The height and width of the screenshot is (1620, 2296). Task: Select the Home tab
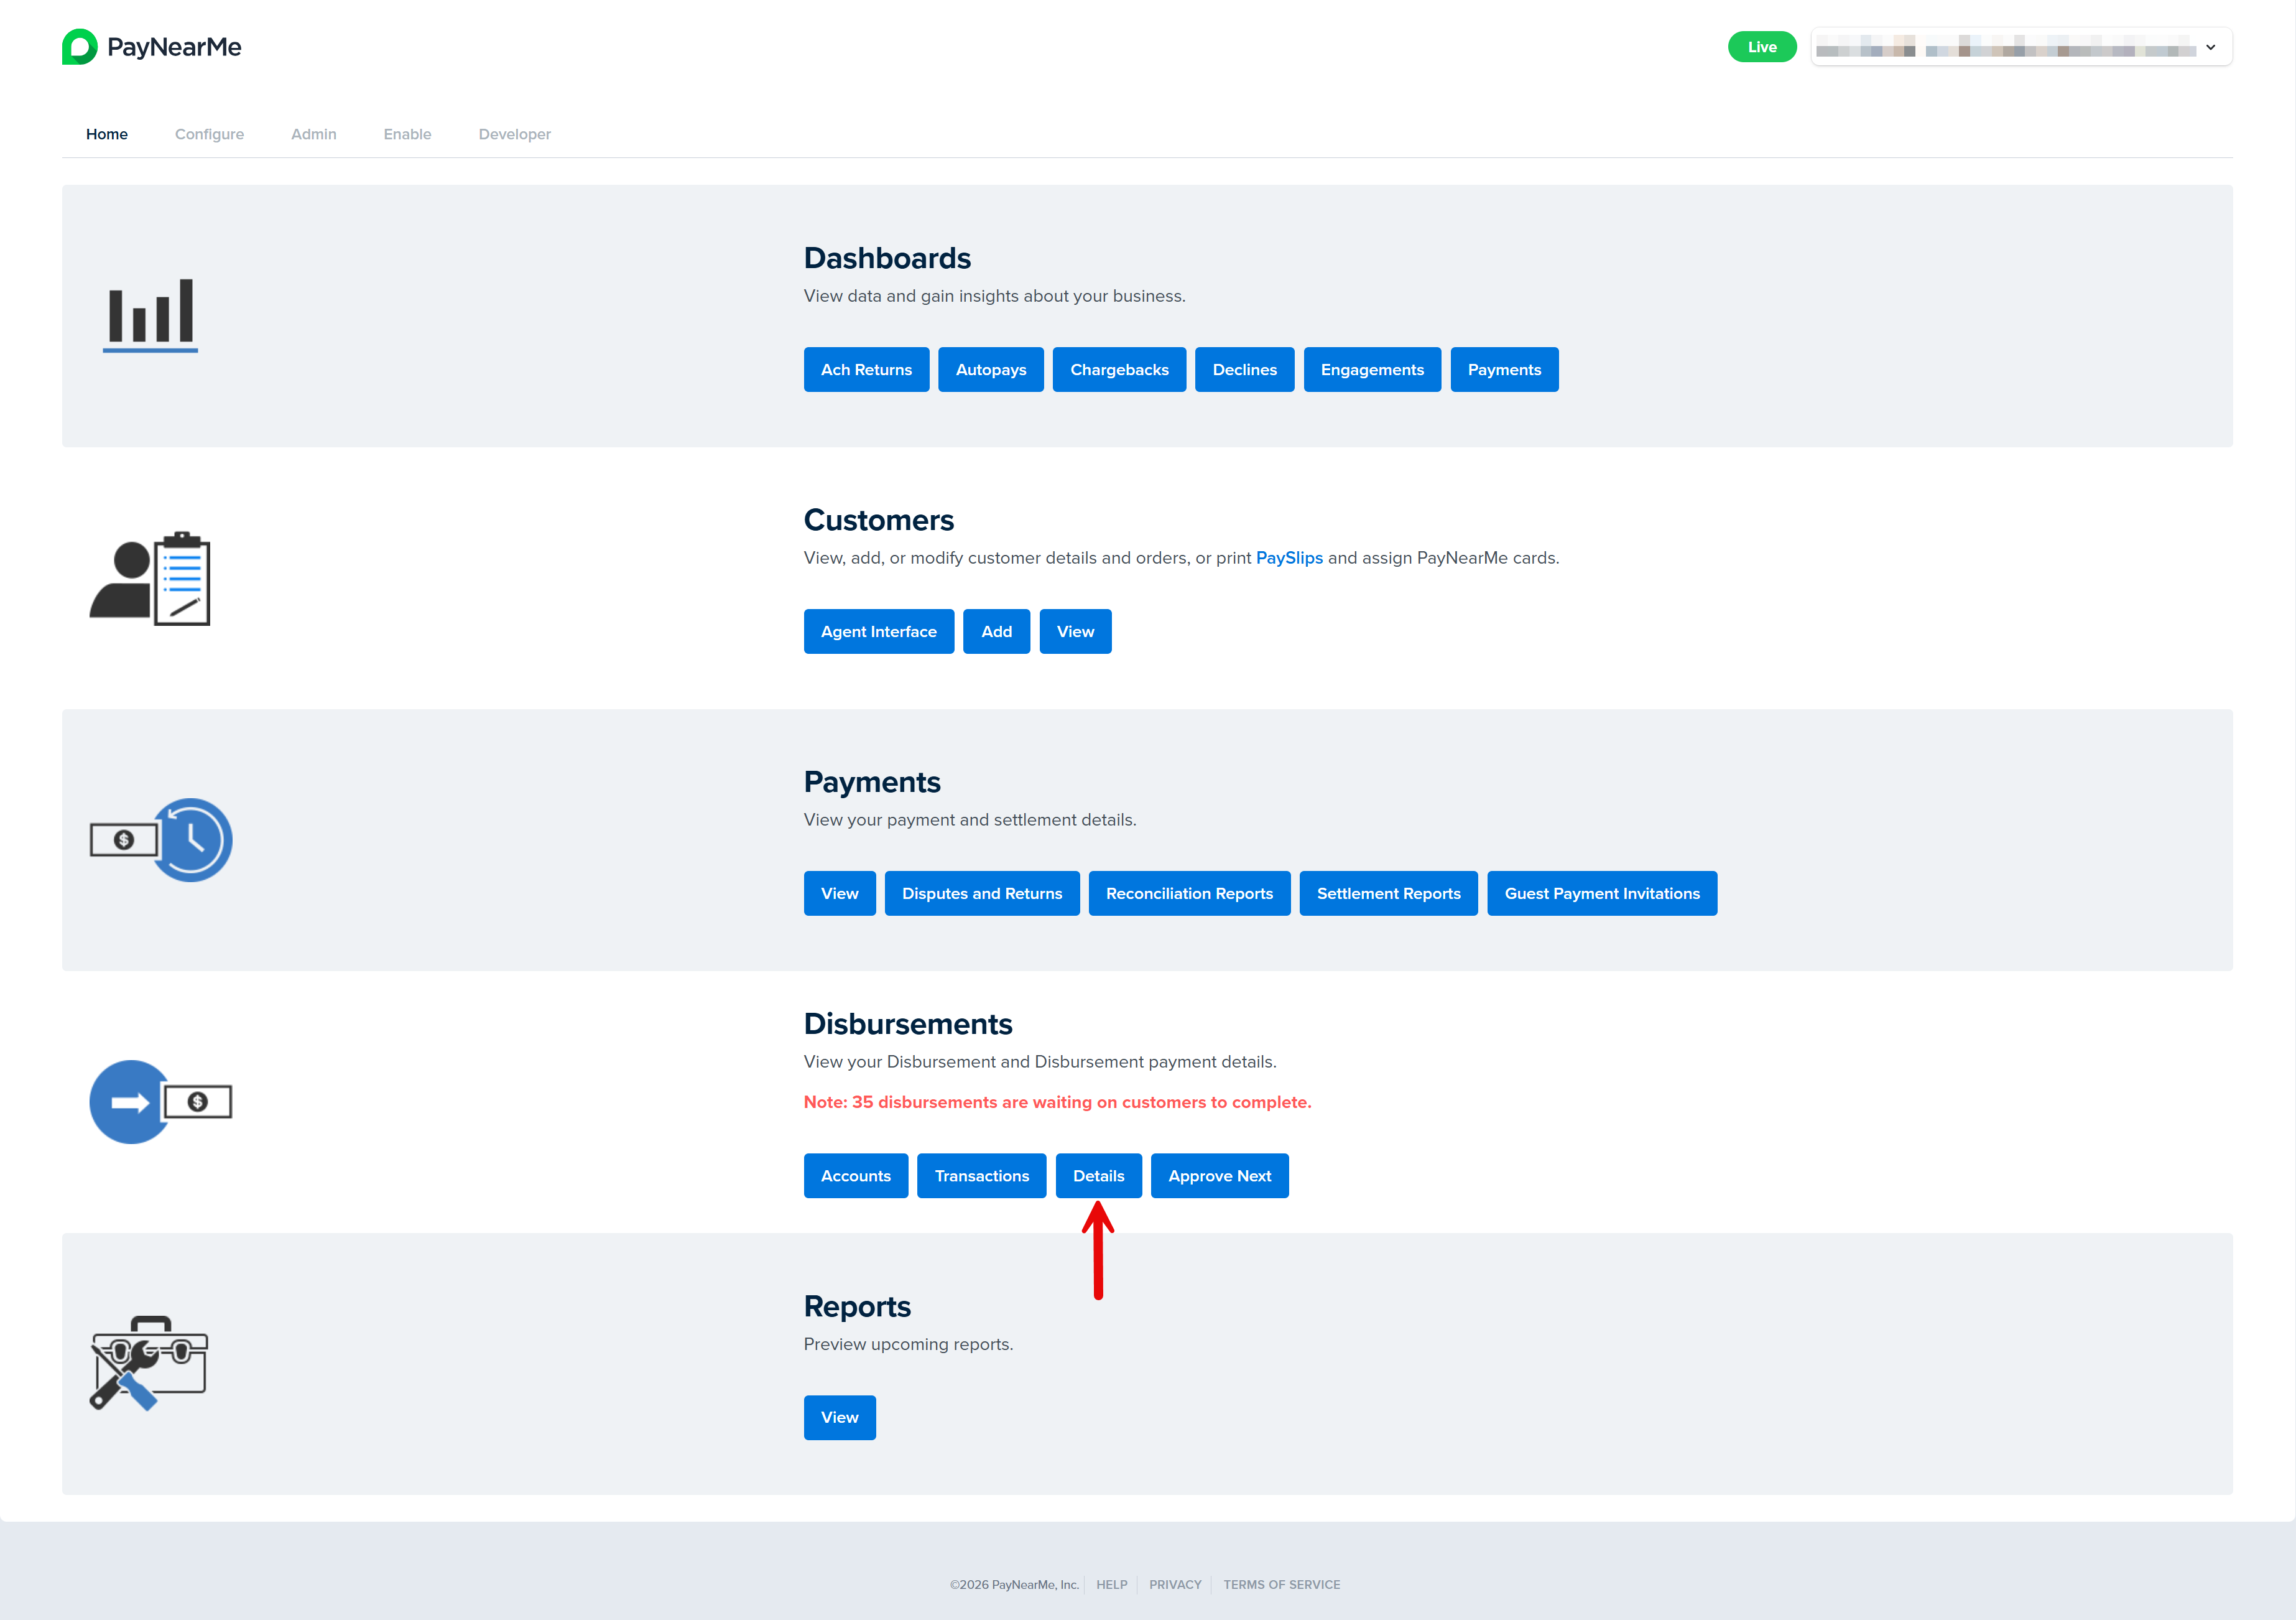pyautogui.click(x=107, y=134)
